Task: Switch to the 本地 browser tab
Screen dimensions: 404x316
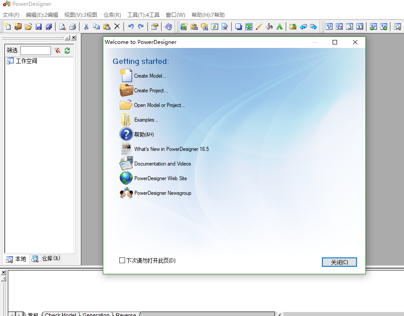Action: coord(16,259)
